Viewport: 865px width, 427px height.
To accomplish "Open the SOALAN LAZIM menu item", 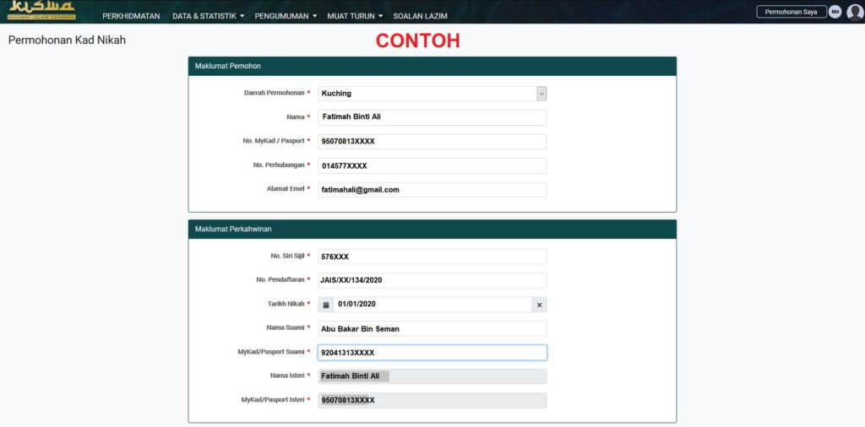I will [421, 16].
